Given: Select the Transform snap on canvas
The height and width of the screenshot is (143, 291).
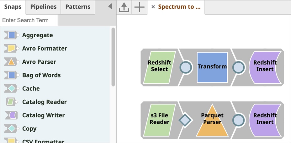Looking at the screenshot, I should 212,67.
